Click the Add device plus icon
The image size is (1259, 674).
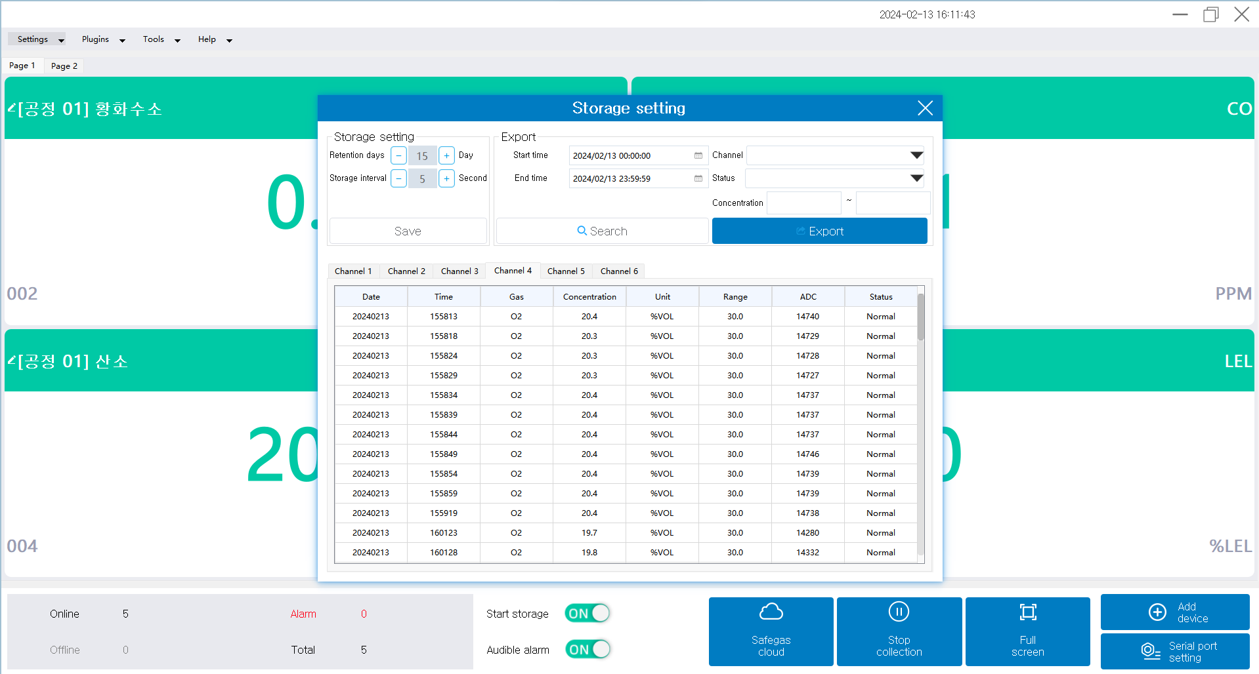coord(1157,612)
